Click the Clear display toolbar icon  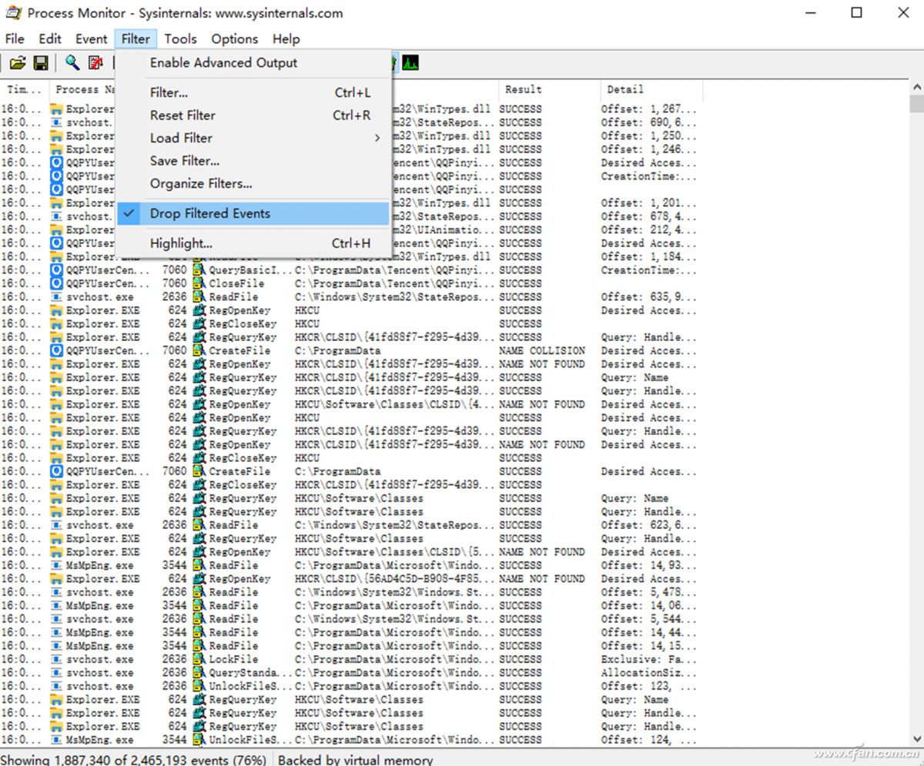click(95, 63)
